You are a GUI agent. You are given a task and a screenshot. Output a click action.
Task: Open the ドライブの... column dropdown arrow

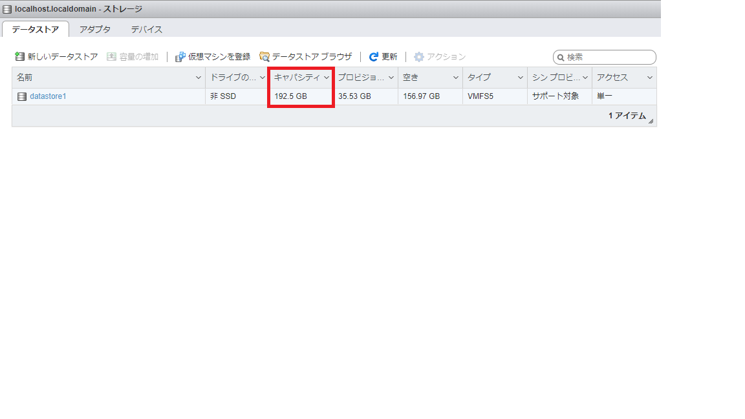click(263, 78)
